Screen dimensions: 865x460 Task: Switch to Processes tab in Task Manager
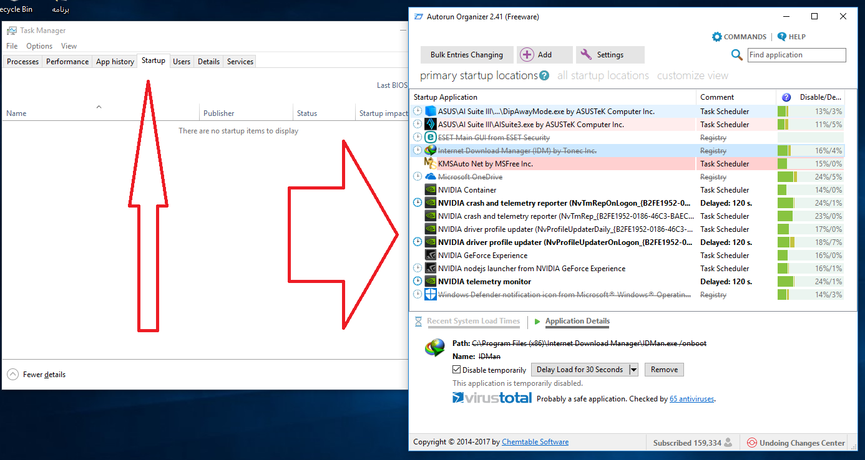(23, 62)
